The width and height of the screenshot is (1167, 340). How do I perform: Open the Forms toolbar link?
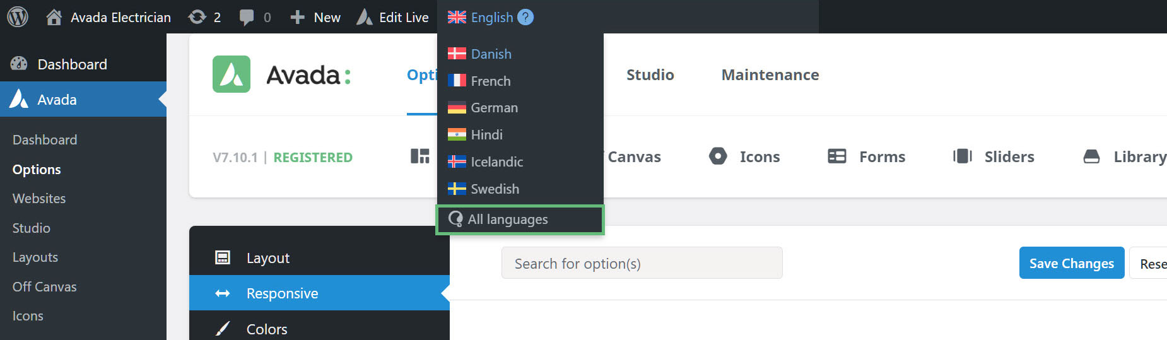coord(882,156)
